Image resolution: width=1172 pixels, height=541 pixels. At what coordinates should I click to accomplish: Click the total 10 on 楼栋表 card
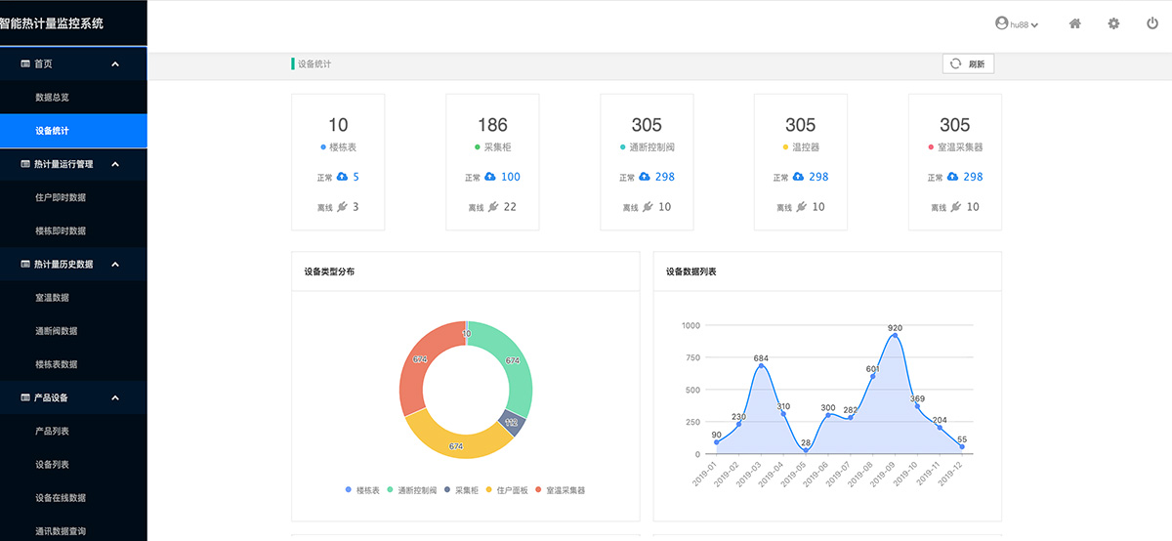[338, 125]
